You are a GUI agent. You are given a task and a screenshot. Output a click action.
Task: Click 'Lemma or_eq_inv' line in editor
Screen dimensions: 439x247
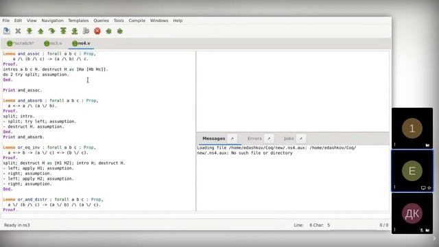click(49, 148)
